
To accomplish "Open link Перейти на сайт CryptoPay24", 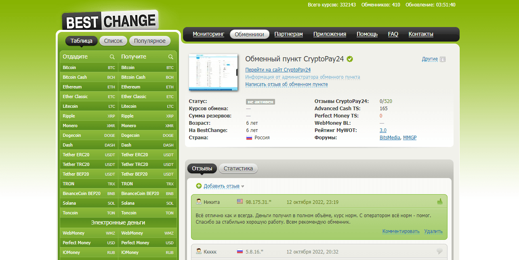I will click(x=278, y=70).
